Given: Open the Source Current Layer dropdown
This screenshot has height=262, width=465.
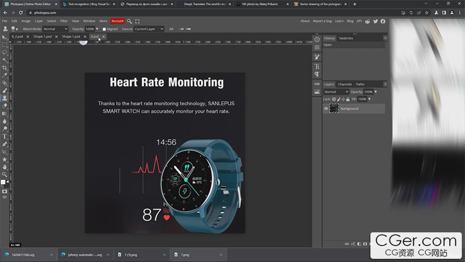Looking at the screenshot, I should (x=149, y=29).
